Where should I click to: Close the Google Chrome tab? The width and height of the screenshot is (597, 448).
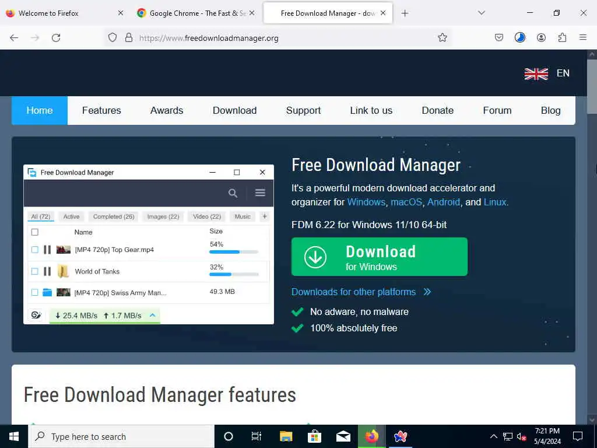pyautogui.click(x=252, y=13)
